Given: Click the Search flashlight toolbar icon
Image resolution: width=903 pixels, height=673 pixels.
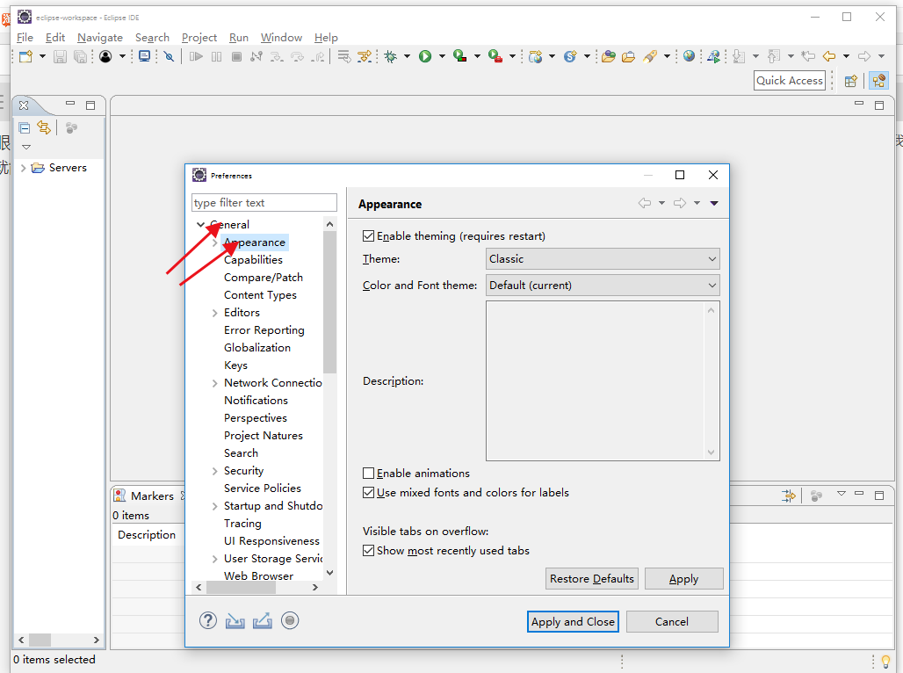Looking at the screenshot, I should [x=650, y=56].
